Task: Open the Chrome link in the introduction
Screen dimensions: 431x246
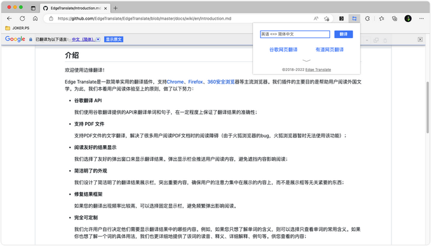Action: tap(175, 82)
